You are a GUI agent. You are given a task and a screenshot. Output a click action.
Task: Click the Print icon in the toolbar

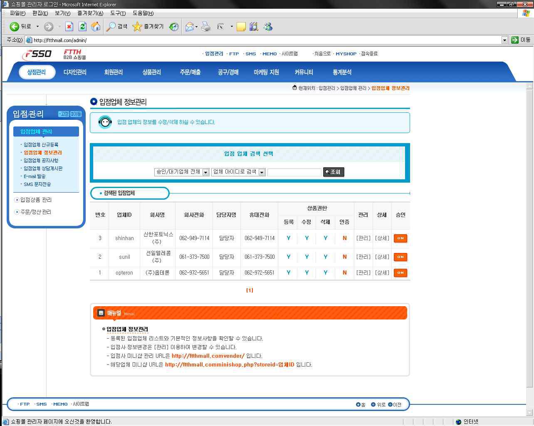(x=206, y=27)
